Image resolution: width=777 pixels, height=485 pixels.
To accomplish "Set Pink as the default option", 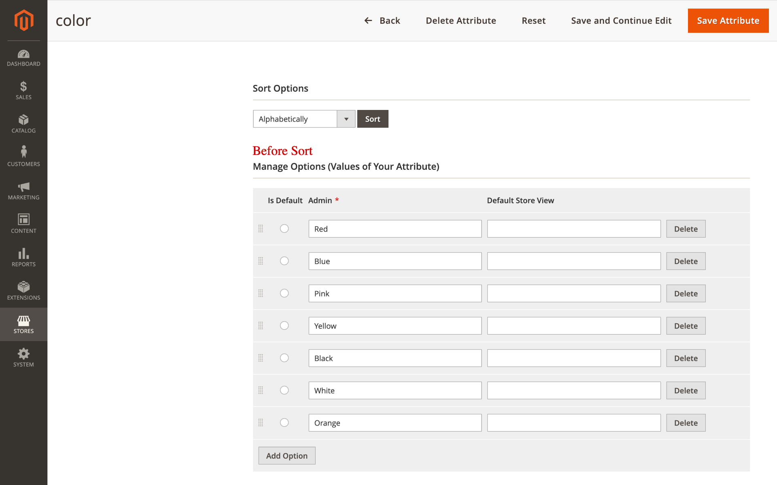I will 284,293.
